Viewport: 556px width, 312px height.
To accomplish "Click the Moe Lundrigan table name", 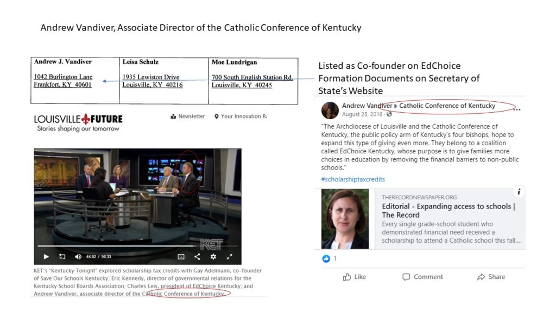I will tap(235, 62).
